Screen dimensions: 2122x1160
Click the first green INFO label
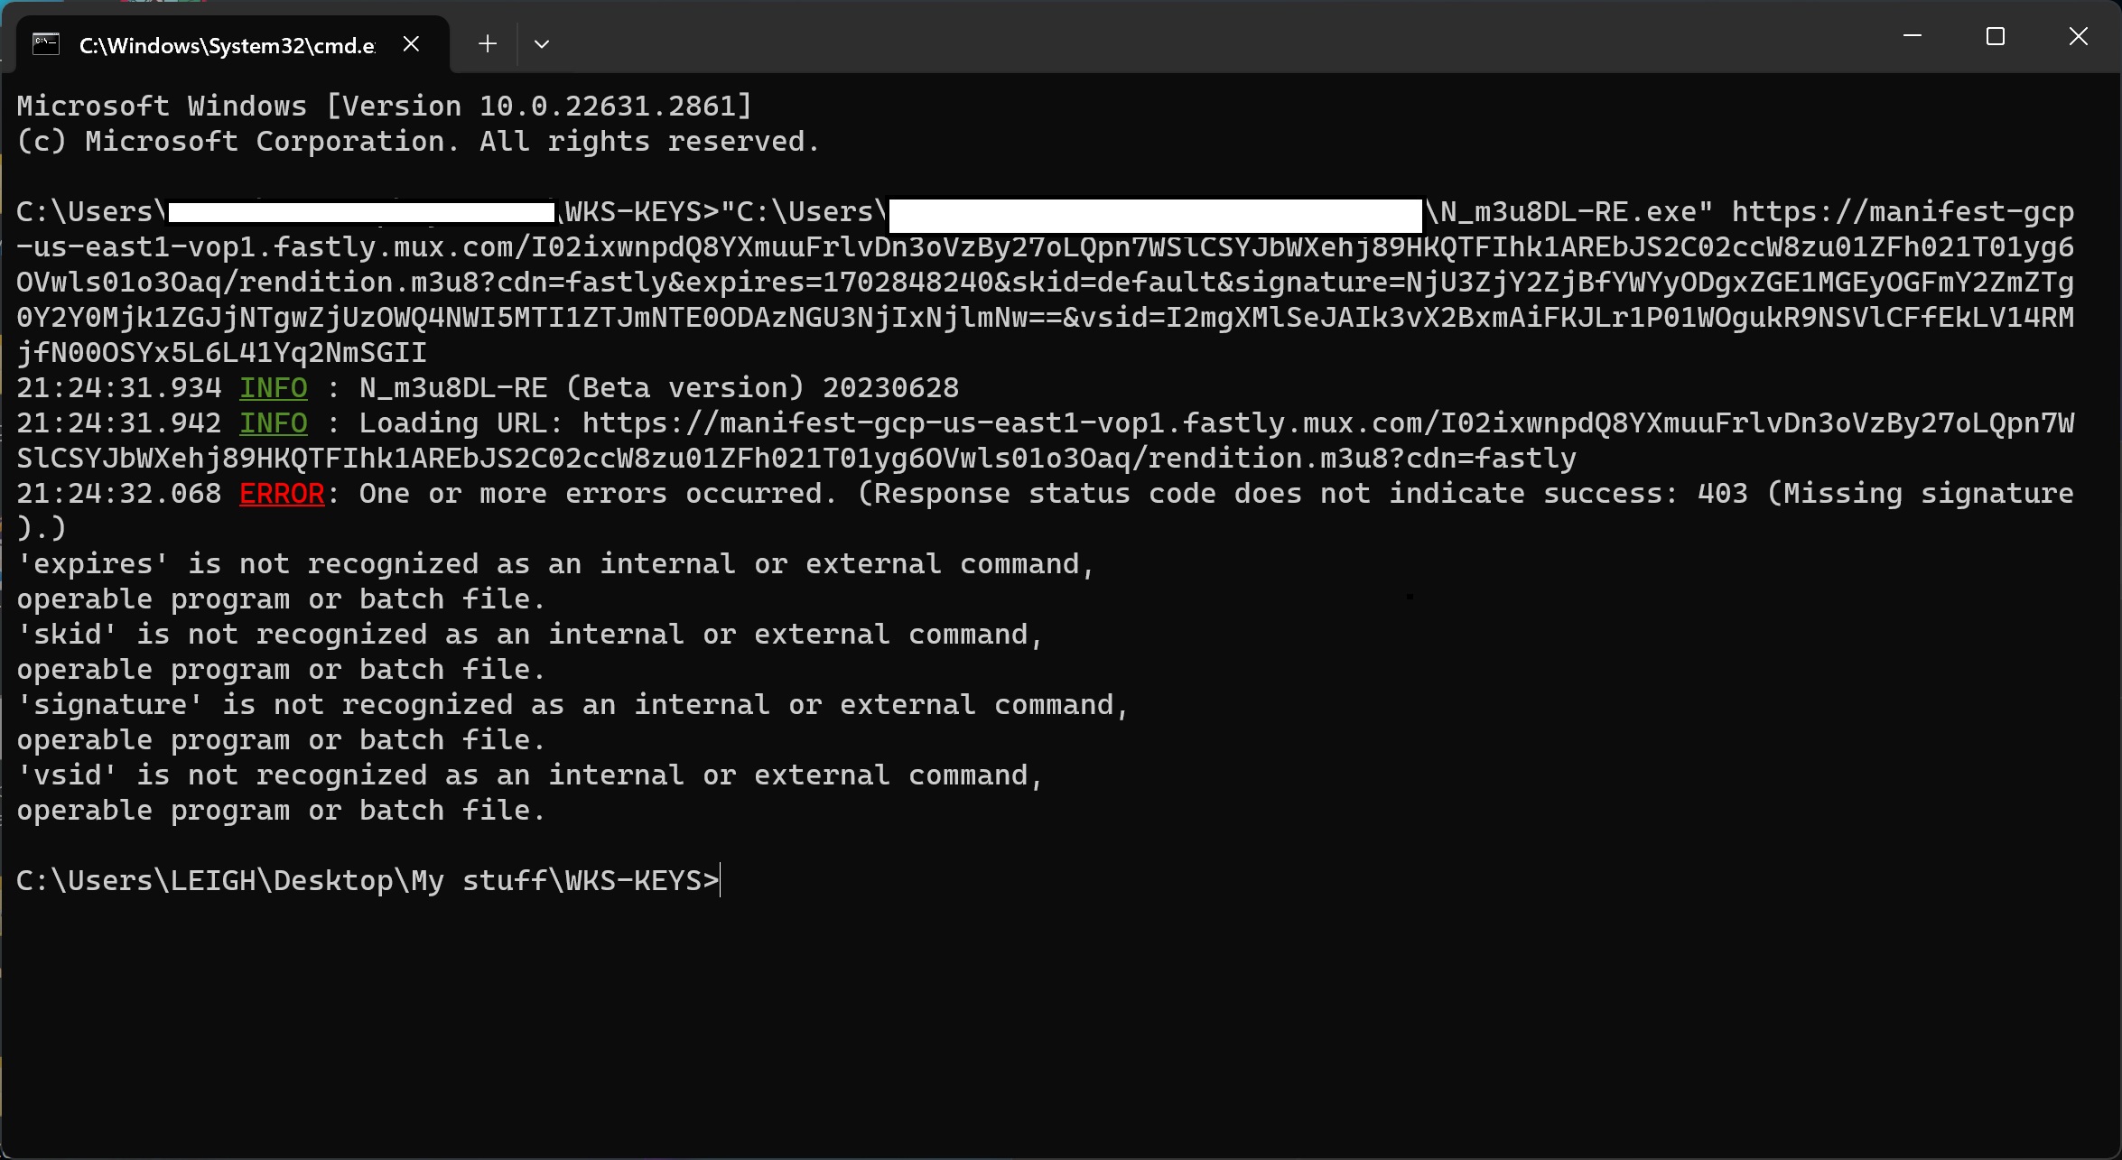click(x=274, y=388)
